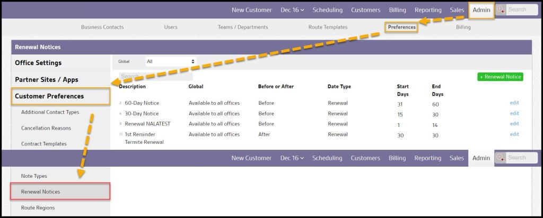This screenshot has width=543, height=218.
Task: Open Dec 16 menu in lower navbar
Action: (292, 158)
